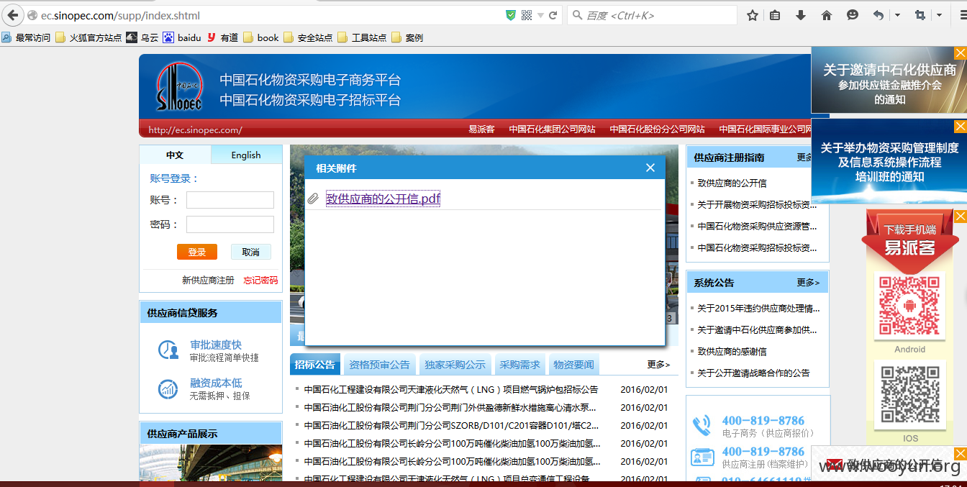The width and height of the screenshot is (967, 487).
Task: Click 更多> in the 系统公告 panel
Action: [808, 283]
